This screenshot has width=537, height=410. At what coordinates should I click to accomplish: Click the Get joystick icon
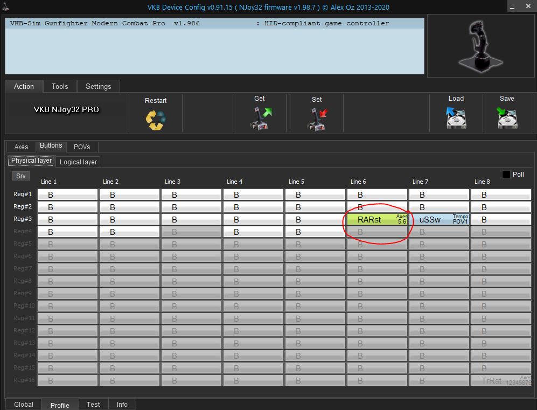click(261, 118)
